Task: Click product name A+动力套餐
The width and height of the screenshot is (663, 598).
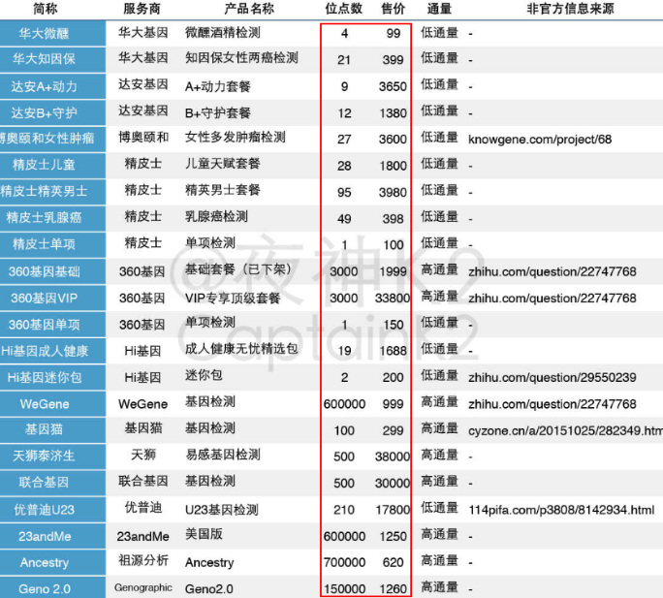Action: click(x=218, y=86)
